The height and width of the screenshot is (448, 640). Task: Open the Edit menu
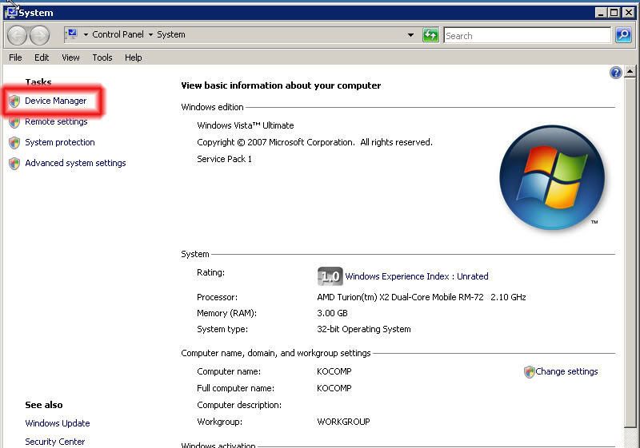tap(42, 57)
